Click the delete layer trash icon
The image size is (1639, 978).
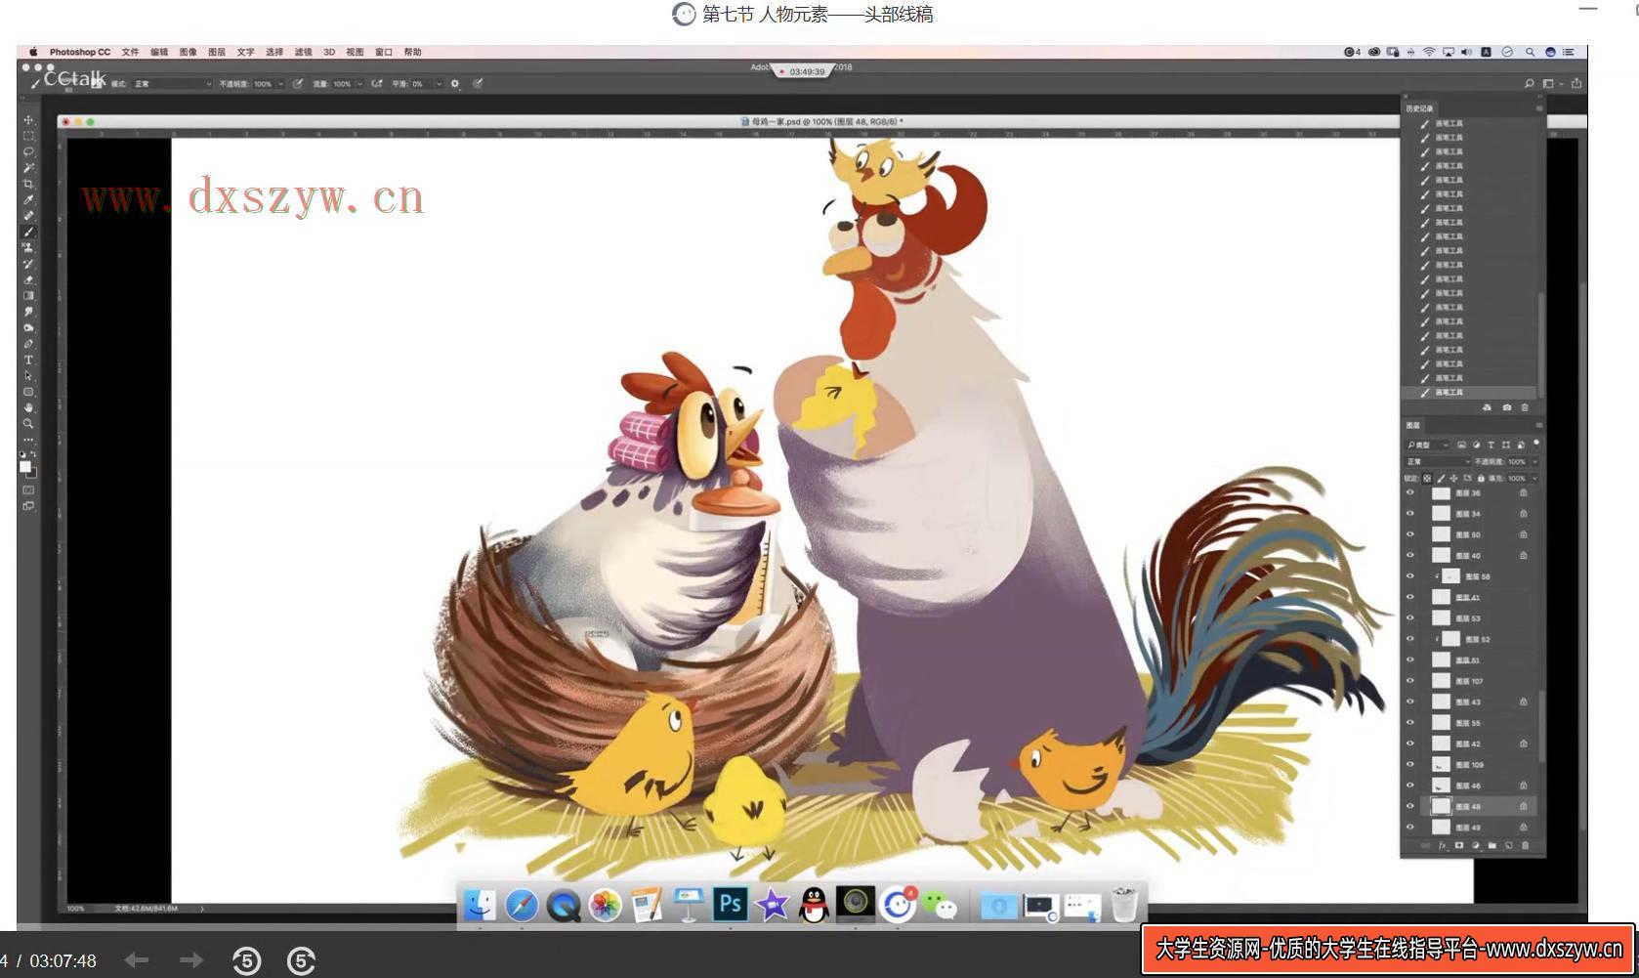click(x=1525, y=845)
